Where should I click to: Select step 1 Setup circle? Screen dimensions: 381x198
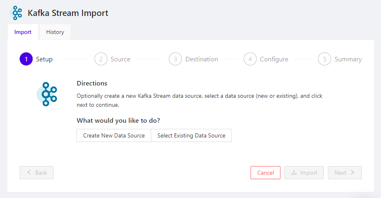(26, 59)
